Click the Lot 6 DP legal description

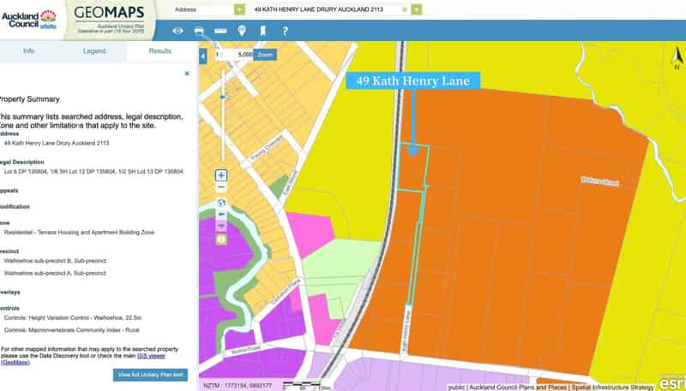point(93,172)
